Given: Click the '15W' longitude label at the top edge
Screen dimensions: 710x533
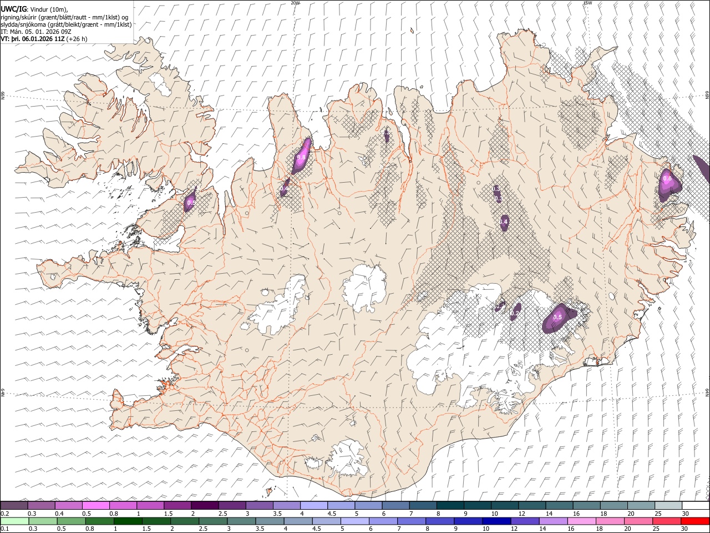Looking at the screenshot, I should coord(587,3).
